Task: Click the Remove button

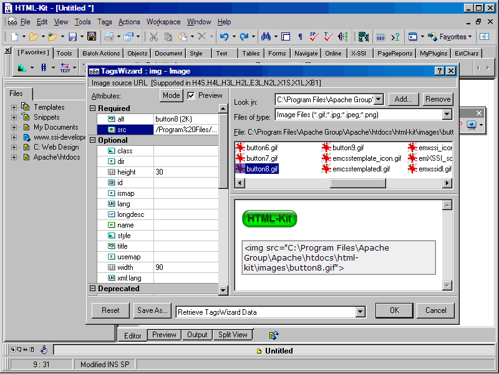Action: (x=438, y=99)
